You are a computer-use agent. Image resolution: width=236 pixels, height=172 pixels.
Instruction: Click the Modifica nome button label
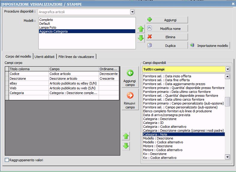coord(170,29)
